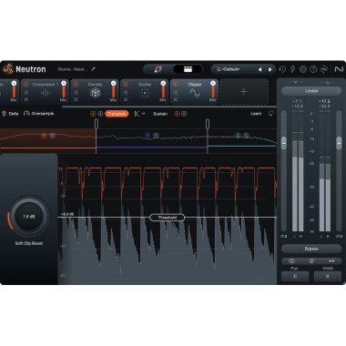Click the Threshold handle on the waveform
Viewport: 346px width, 346px height.
[x=168, y=218]
